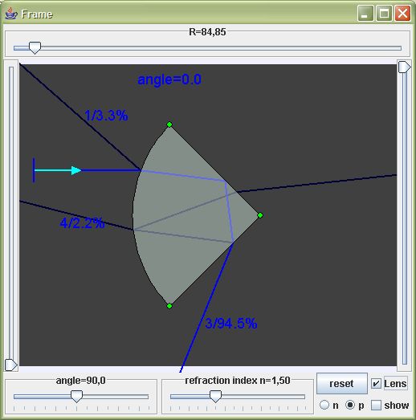This screenshot has width=416, height=420.
Task: Select the top green lens vertex handle
Action: (169, 124)
